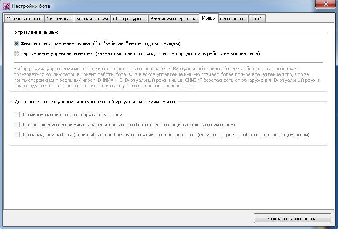Go to the Боевая сессия tab
This screenshot has width=338, height=229.
click(x=92, y=19)
